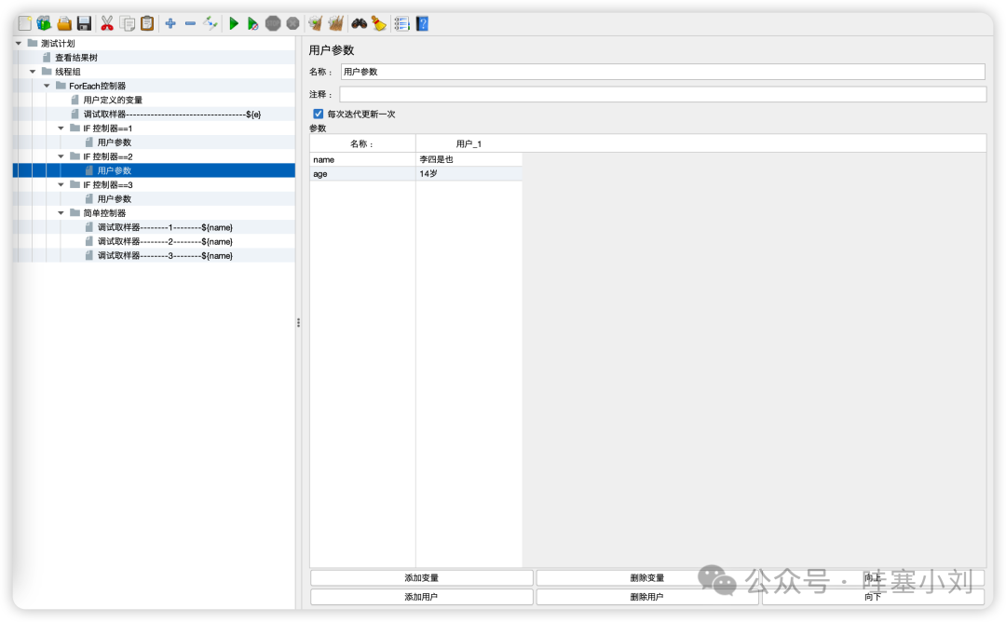The width and height of the screenshot is (1006, 622).
Task: Click the age cell in parameters table
Action: point(362,173)
